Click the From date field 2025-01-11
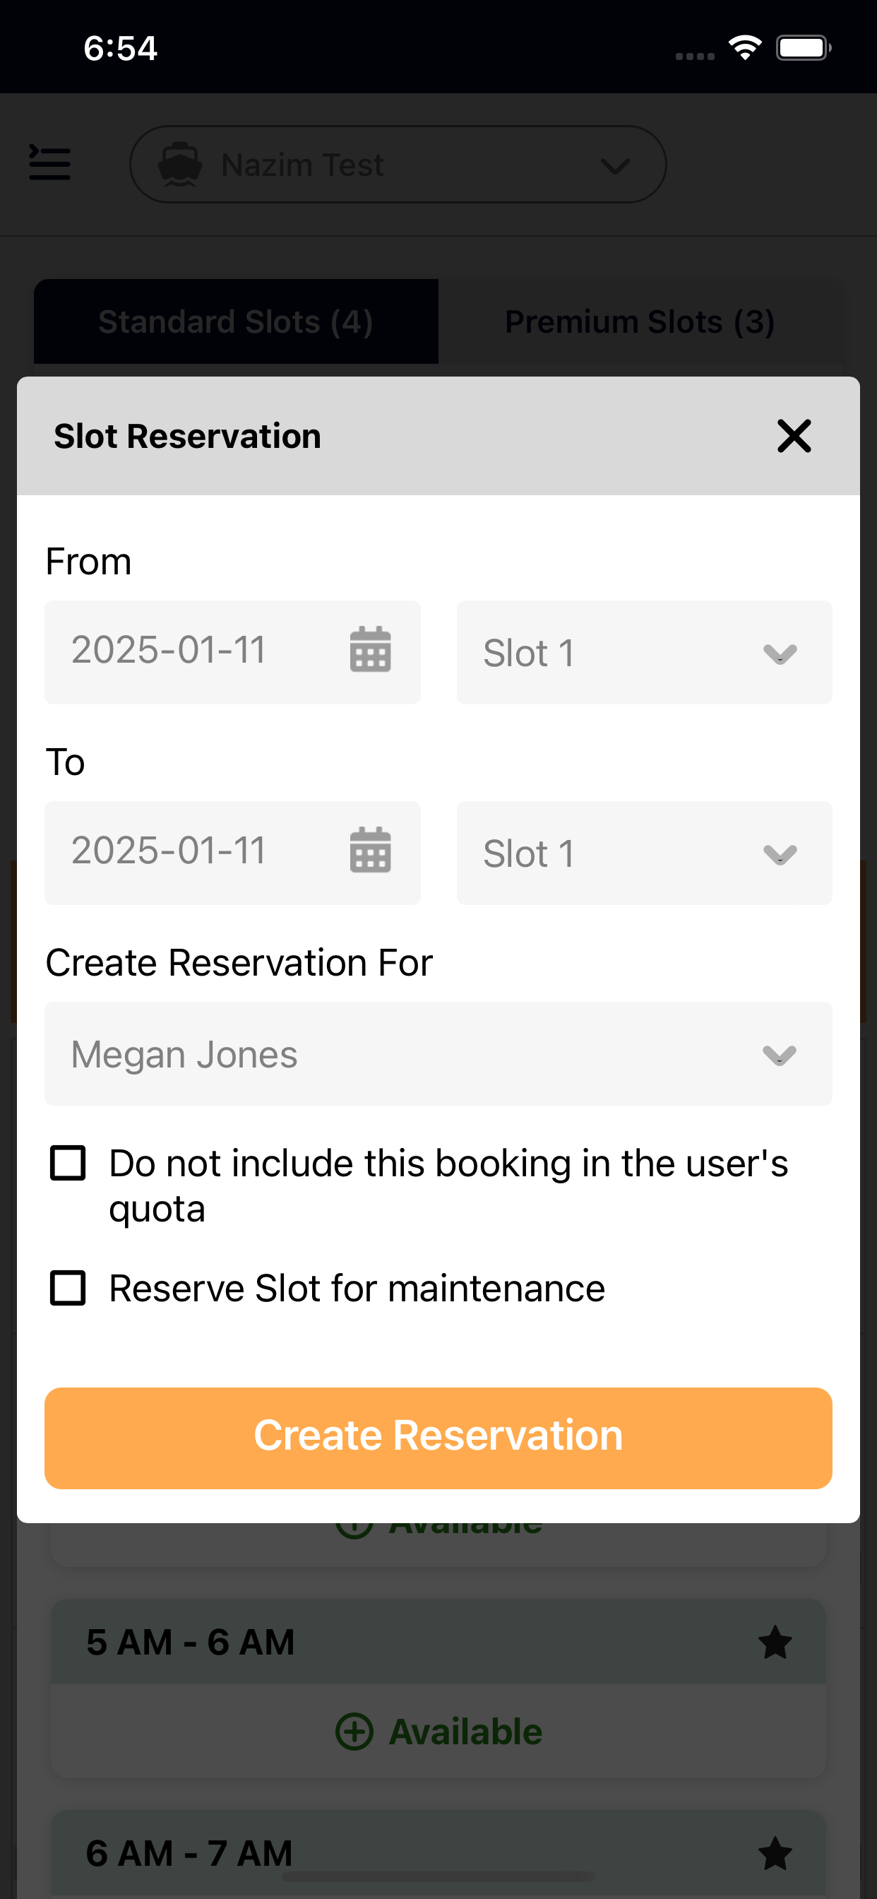Screen dimensions: 877x1899 (232, 652)
